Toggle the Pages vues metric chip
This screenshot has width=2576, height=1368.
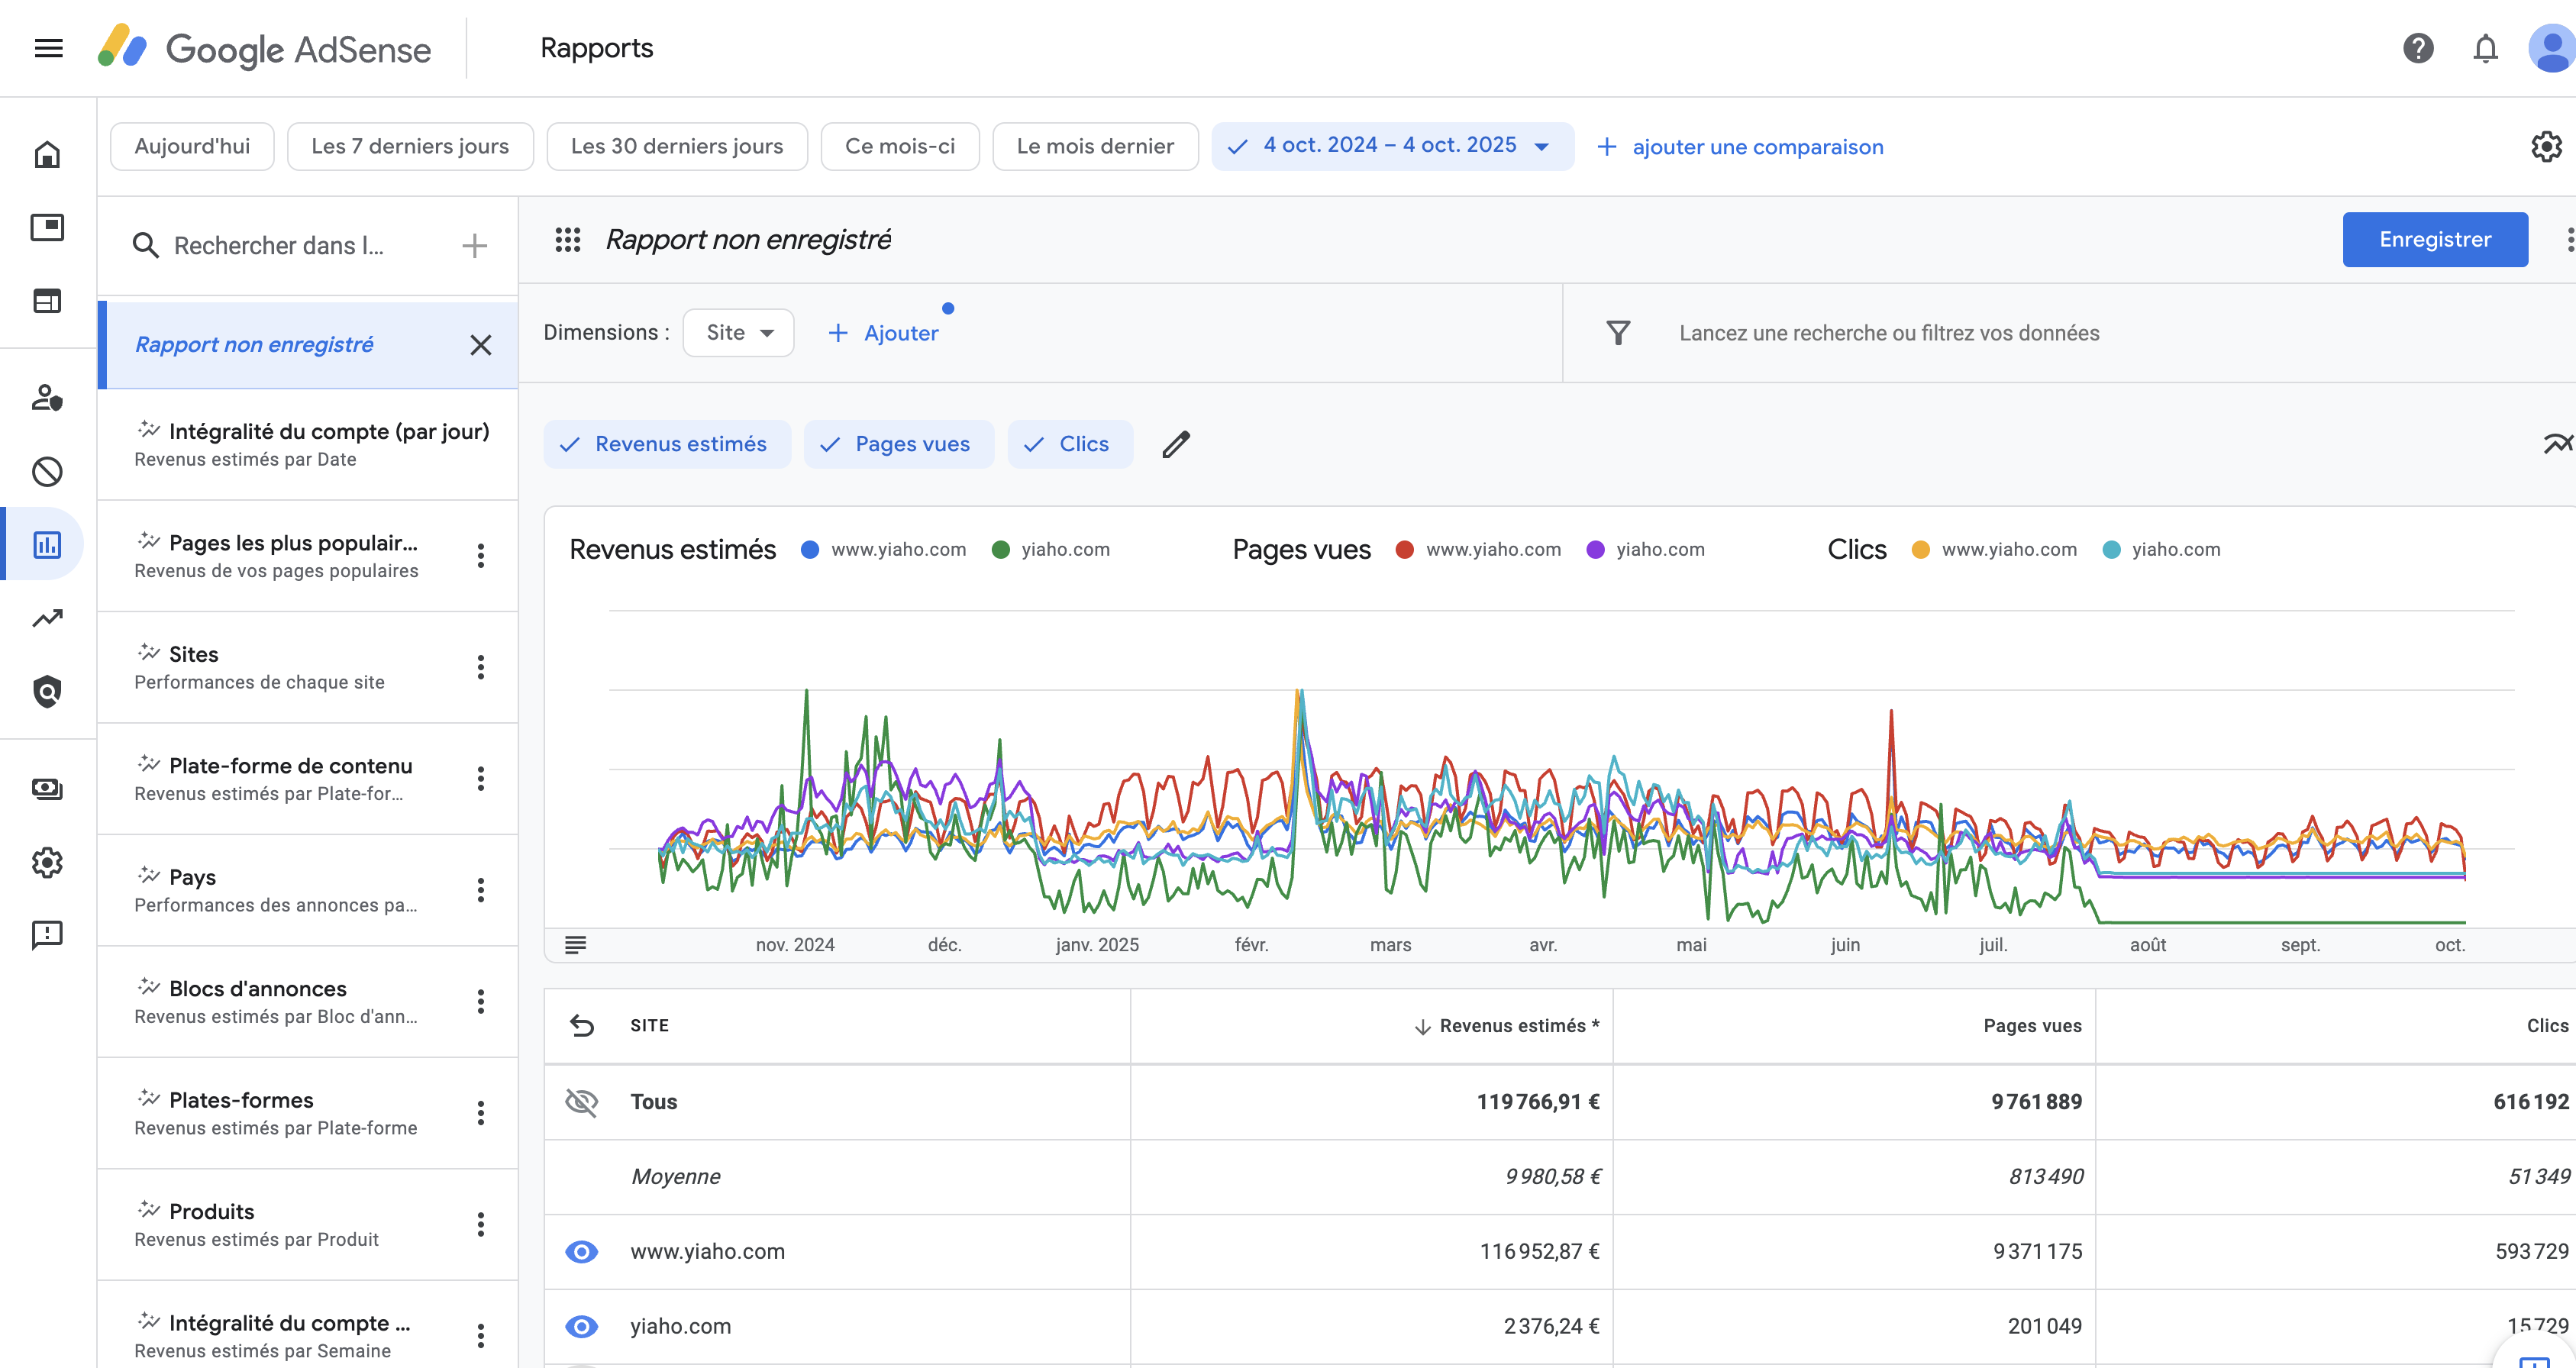click(898, 444)
